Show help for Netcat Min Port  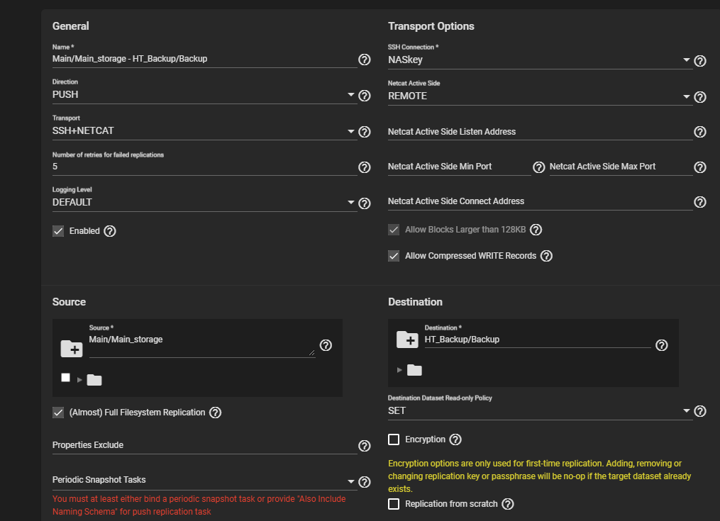coord(538,167)
